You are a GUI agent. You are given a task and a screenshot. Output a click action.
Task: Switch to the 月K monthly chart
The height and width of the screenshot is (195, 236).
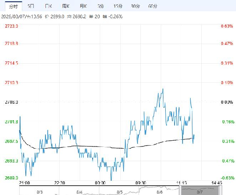(83, 6)
